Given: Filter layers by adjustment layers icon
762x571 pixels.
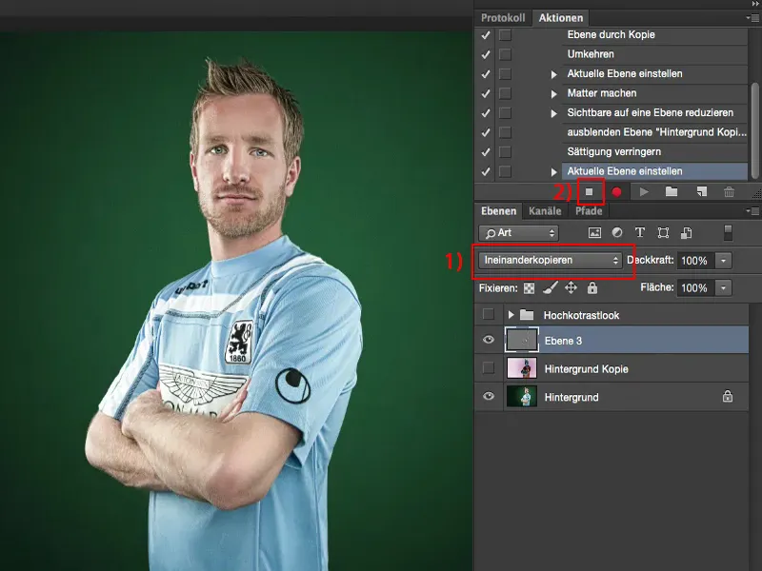Looking at the screenshot, I should pyautogui.click(x=616, y=232).
